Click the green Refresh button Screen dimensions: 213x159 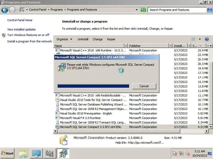(x=143, y=10)
